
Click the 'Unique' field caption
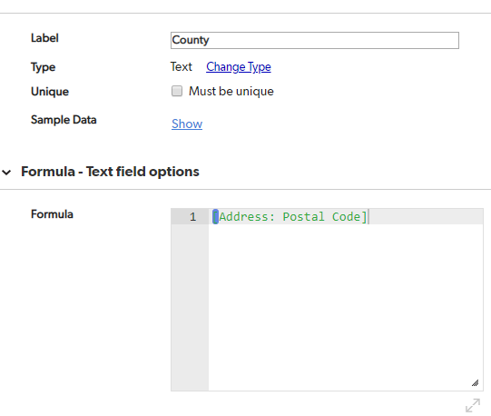coord(50,92)
